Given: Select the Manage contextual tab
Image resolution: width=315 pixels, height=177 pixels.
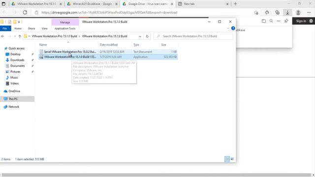Looking at the screenshot, I should point(65,22).
